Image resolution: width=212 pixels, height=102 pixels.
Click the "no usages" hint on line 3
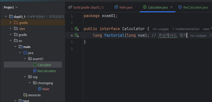(x=161, y=29)
